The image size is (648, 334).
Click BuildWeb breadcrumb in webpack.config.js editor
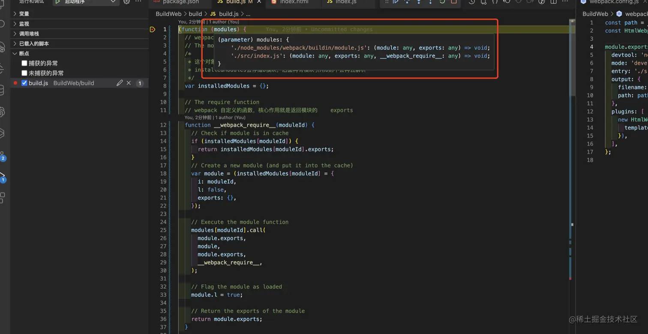tap(595, 14)
